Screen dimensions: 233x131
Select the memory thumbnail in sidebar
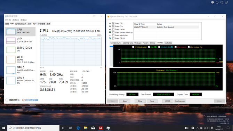pos(11,41)
